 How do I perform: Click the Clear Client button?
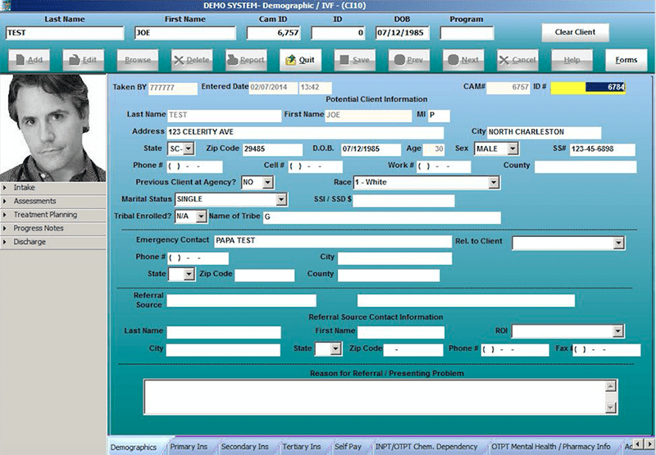click(576, 32)
